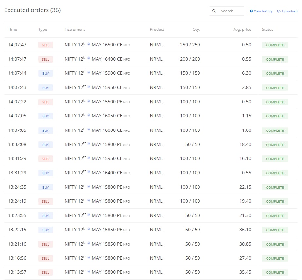Image resolution: width=302 pixels, height=280 pixels.
Task: Click time 13:13:57
Action: coord(17,272)
